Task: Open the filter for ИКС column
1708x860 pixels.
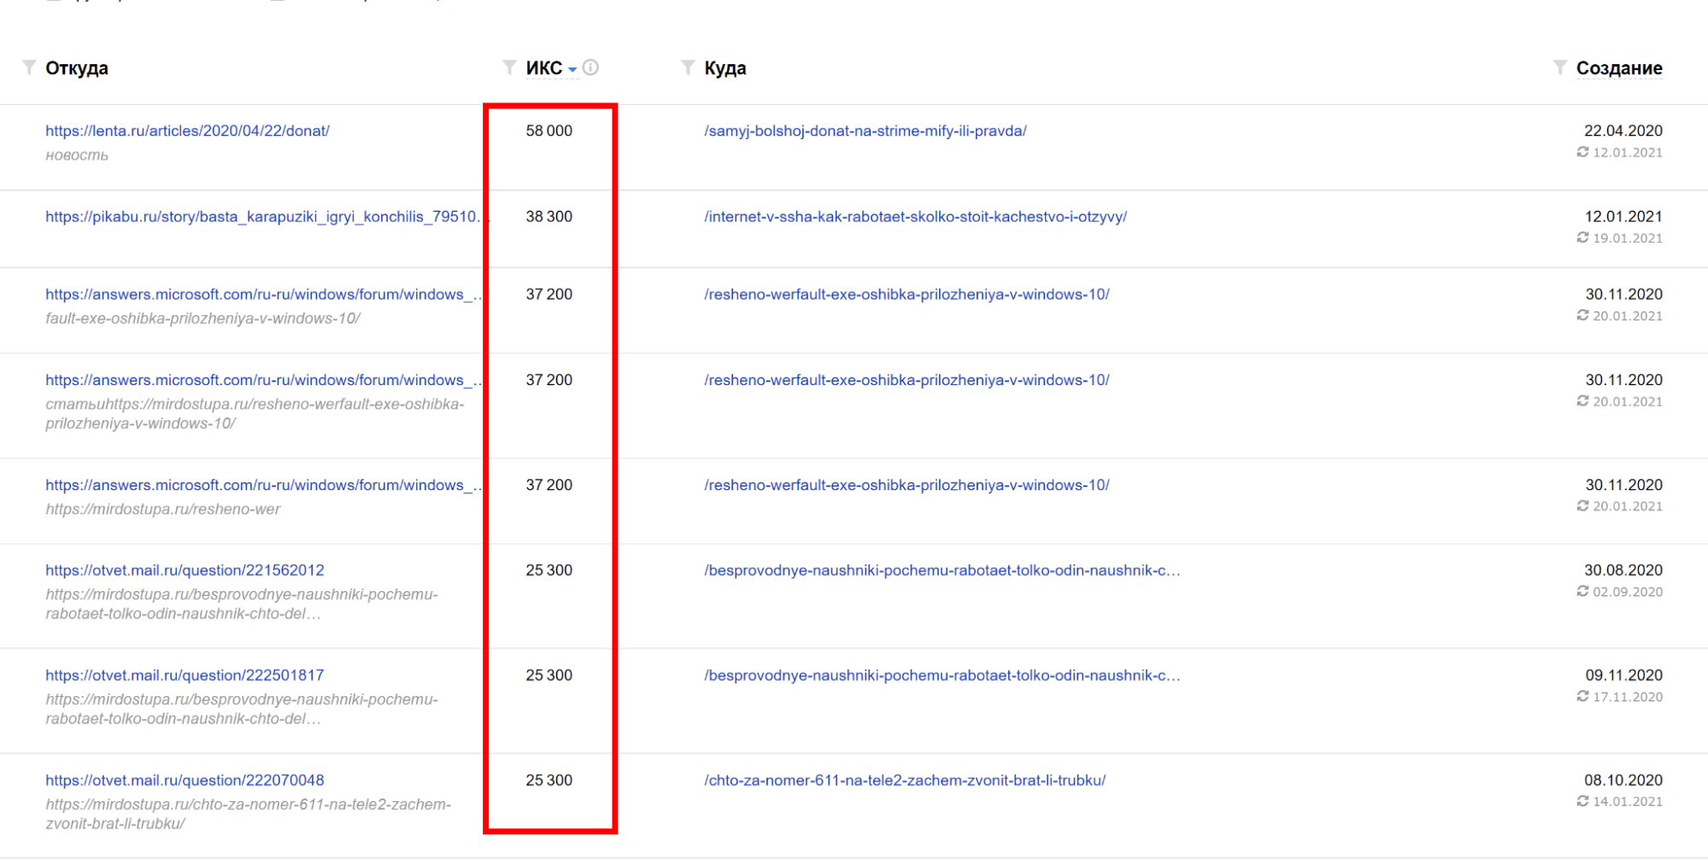Action: pyautogui.click(x=509, y=67)
